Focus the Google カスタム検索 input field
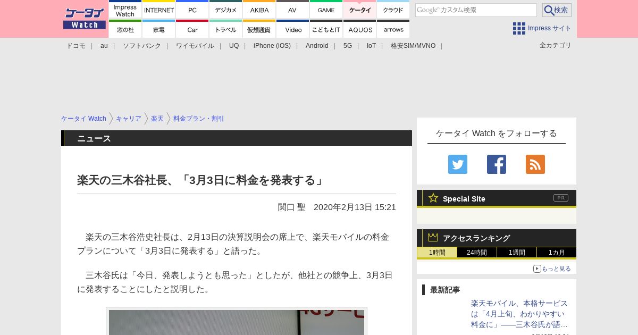The width and height of the screenshot is (638, 335). click(476, 10)
